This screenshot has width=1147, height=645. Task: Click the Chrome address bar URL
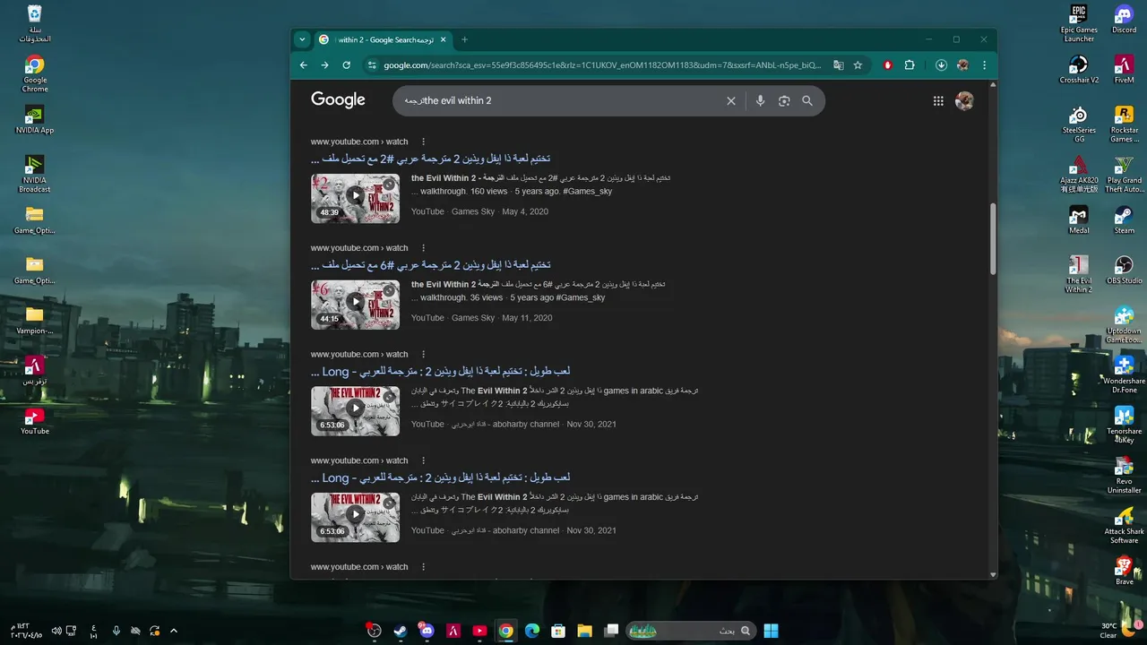602,64
